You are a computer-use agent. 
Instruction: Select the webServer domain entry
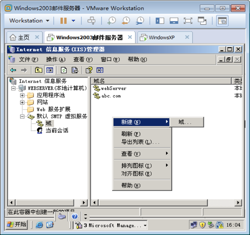[114, 88]
